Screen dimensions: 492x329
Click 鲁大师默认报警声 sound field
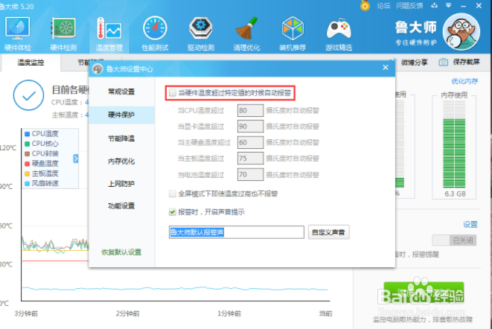point(237,232)
